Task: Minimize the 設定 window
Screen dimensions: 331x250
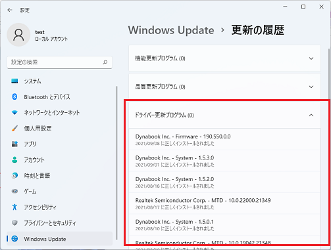Action: click(x=285, y=7)
